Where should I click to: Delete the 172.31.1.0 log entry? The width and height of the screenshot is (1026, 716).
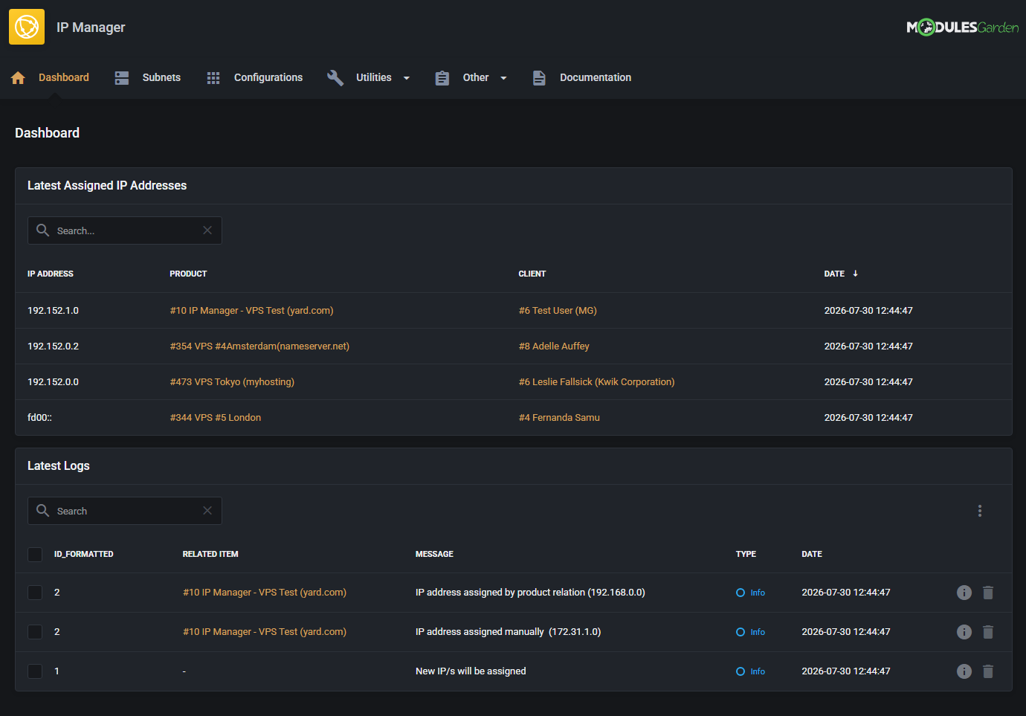(x=988, y=632)
